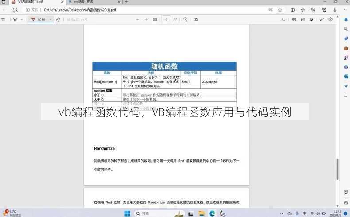350x217 pixels.
Task: Open PDF viewer settings gear
Action: tap(331, 19)
